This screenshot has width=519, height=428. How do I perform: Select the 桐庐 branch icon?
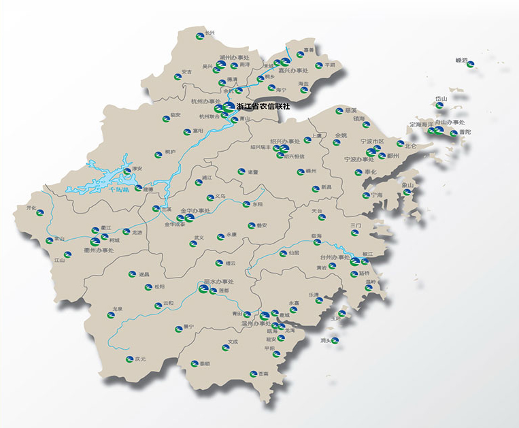coord(158,154)
